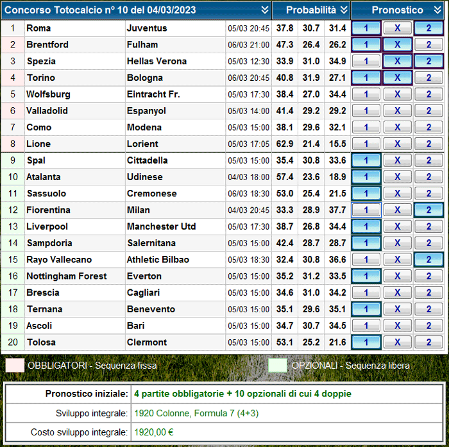Toggle X for Brentford-Fulham match

(x=397, y=45)
